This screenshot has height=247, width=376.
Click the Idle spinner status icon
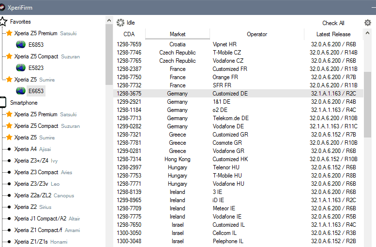click(120, 23)
